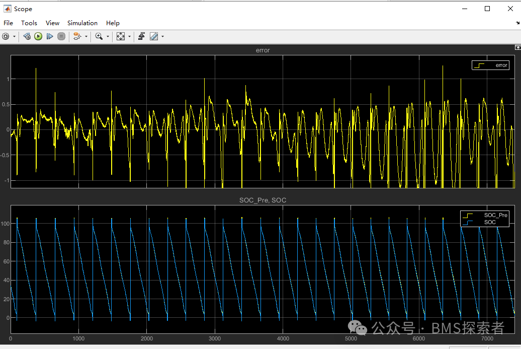Click x-axis tick label 4000
Screen dimensions: 521x349
283,339
